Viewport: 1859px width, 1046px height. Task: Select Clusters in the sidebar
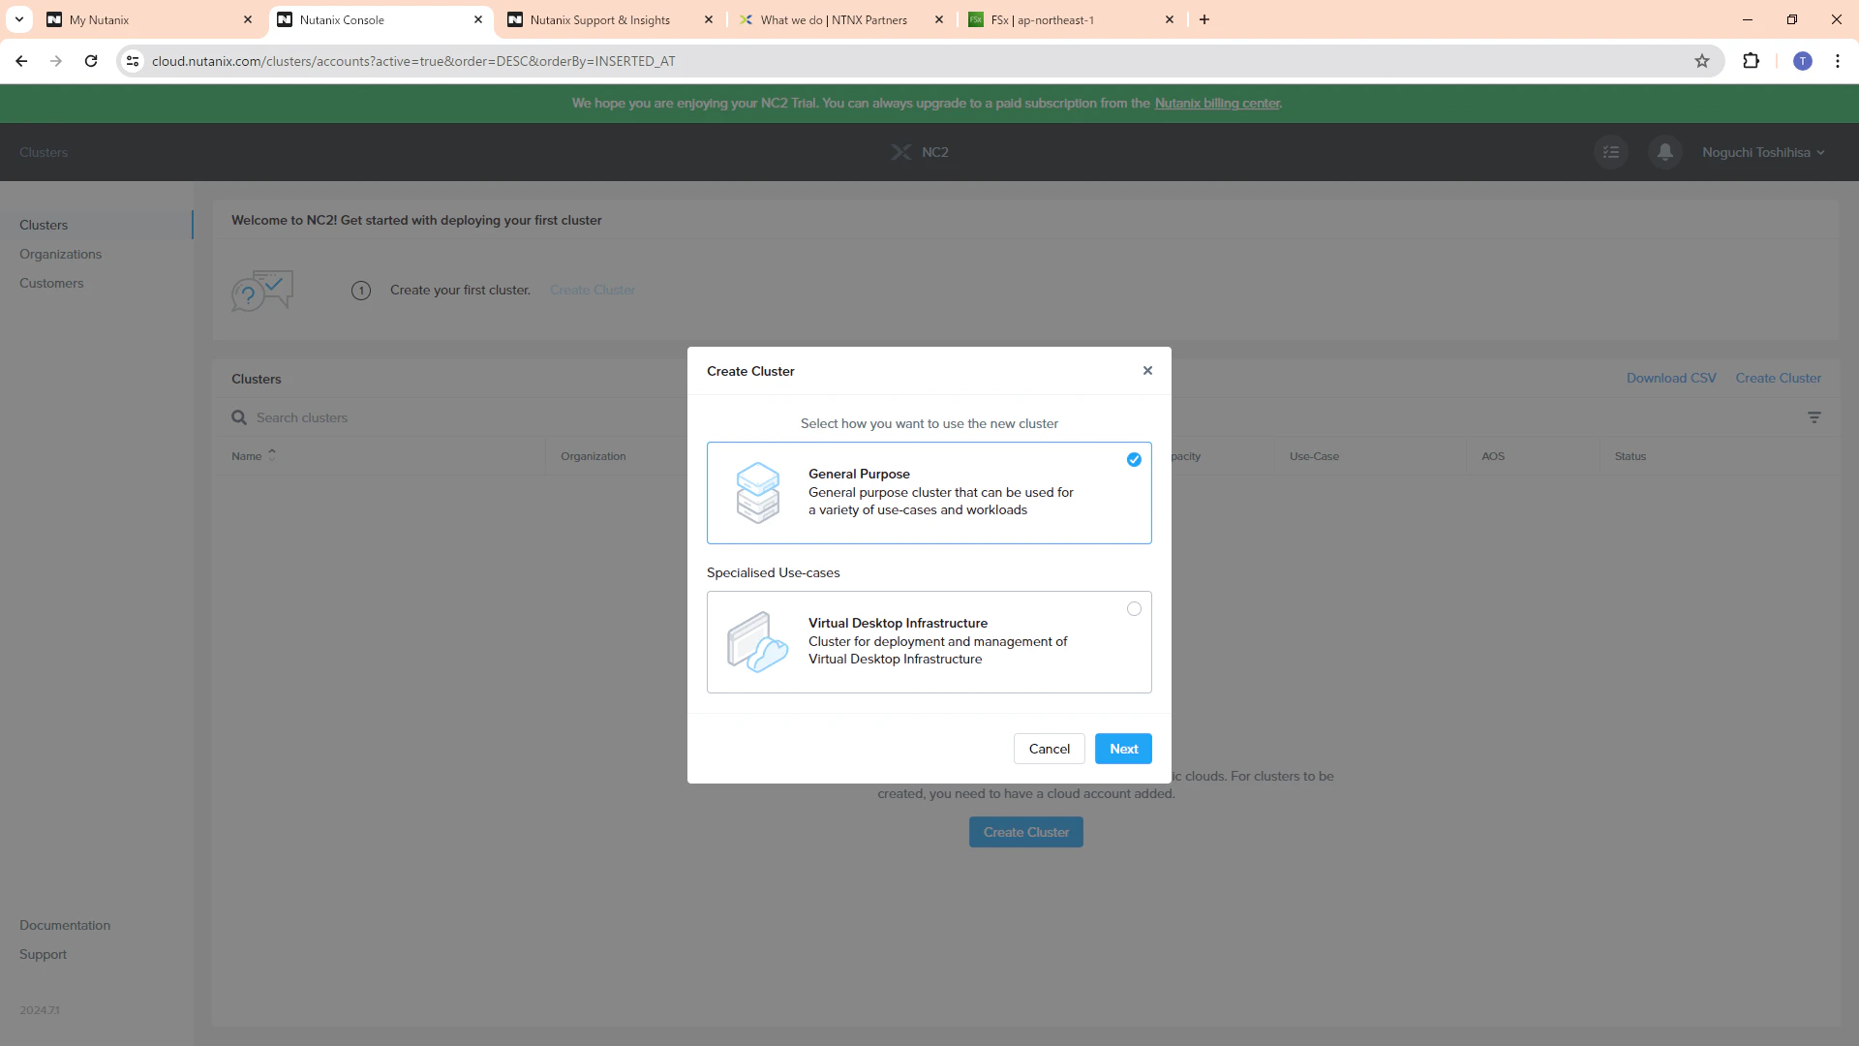(44, 225)
